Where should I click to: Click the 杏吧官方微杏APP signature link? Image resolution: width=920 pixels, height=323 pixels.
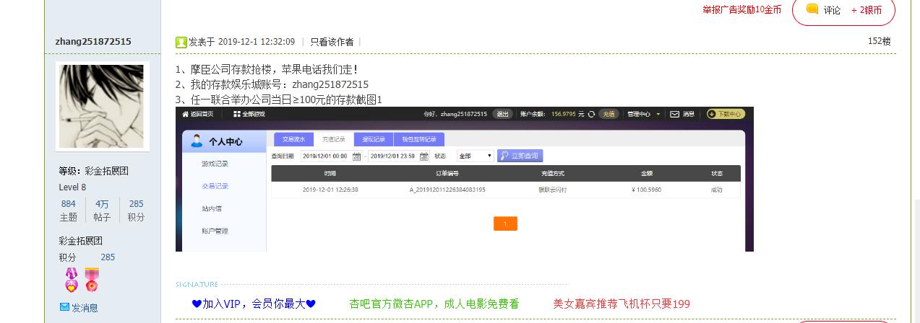(434, 304)
